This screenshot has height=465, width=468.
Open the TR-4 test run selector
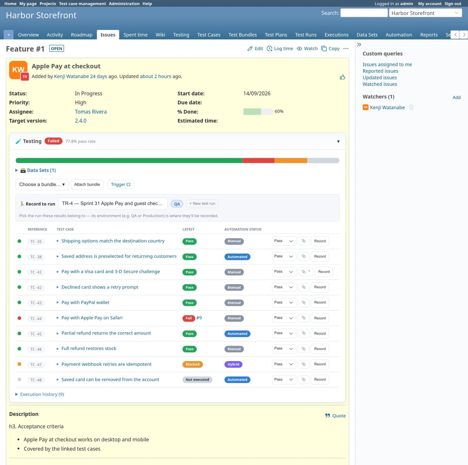click(x=113, y=203)
